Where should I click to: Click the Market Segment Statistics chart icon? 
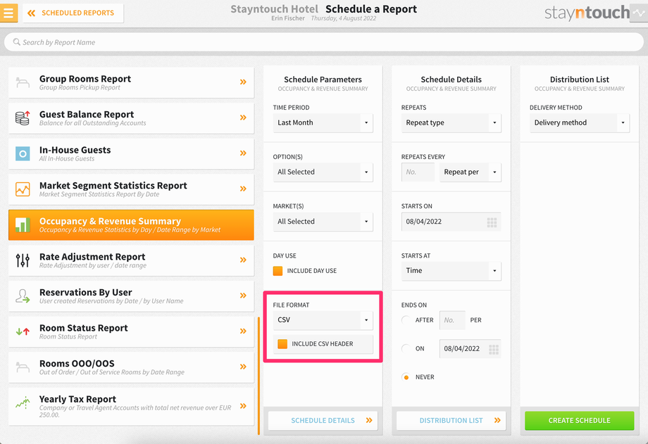[23, 189]
